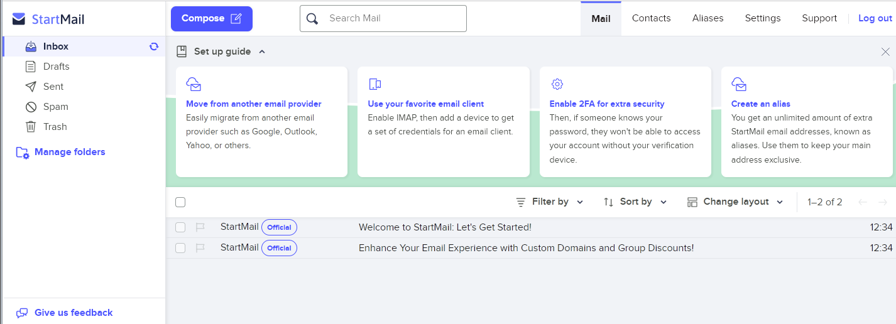Click the mailbox icon on Move provider card

(194, 84)
